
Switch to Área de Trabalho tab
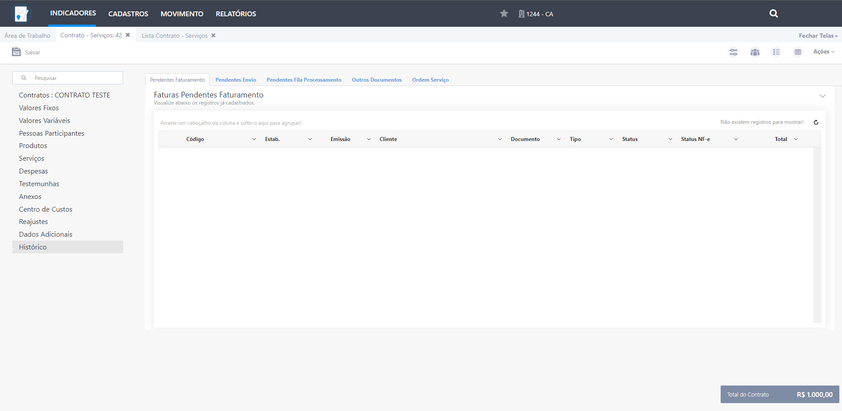pos(27,36)
